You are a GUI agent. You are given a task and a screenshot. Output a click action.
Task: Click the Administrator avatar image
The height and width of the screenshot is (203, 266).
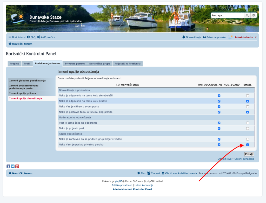tap(231, 37)
